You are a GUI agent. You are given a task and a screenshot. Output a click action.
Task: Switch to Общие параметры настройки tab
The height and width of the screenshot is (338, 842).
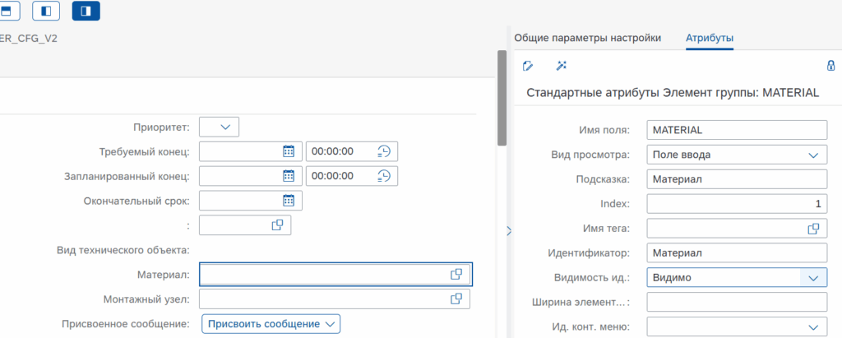pyautogui.click(x=587, y=38)
